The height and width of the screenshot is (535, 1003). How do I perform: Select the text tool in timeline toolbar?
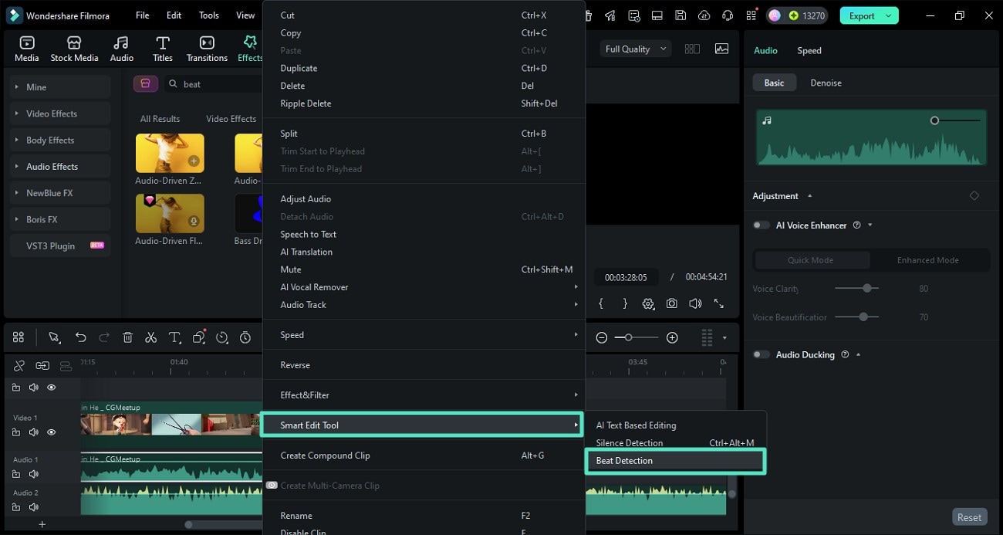click(175, 337)
